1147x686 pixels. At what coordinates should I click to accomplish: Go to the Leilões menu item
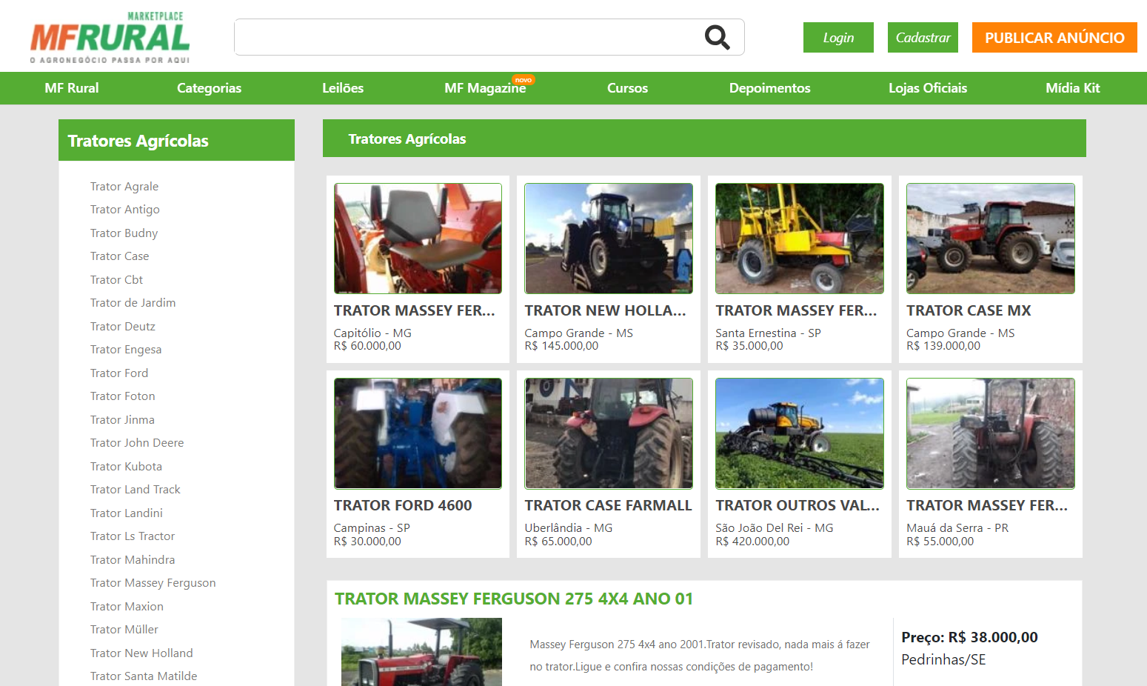click(342, 88)
